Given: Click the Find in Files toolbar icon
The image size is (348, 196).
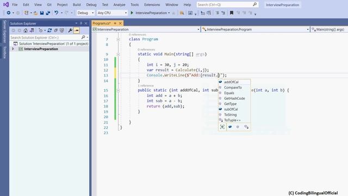Looking at the screenshot, I should point(182,13).
